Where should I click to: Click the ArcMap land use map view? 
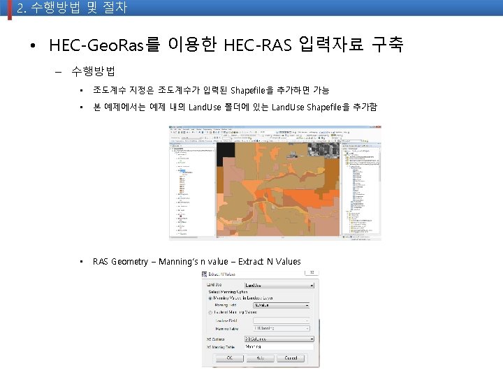(278, 189)
